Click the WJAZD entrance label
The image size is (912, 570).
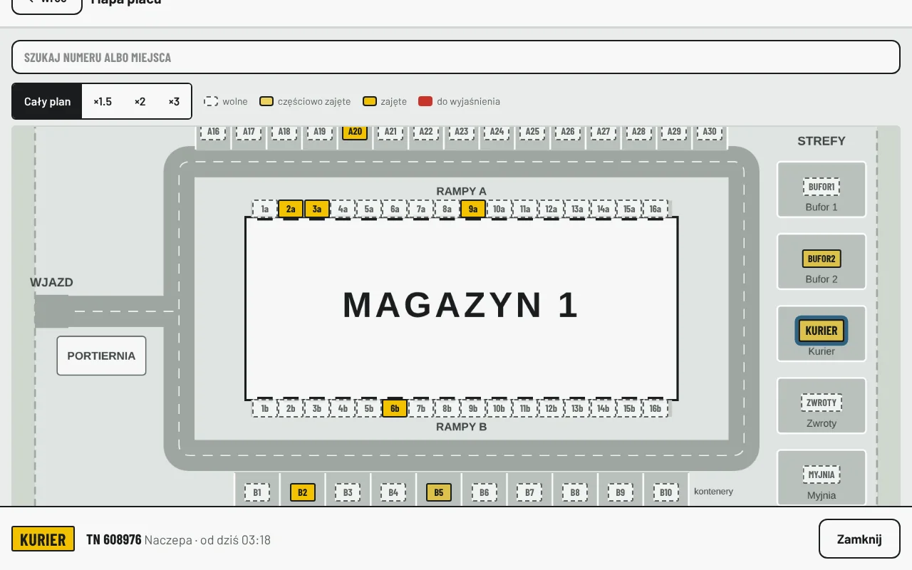(x=51, y=282)
